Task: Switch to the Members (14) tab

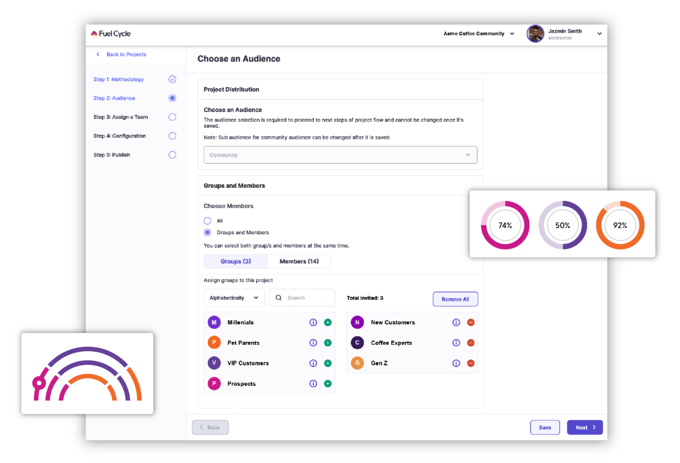Action: pyautogui.click(x=299, y=261)
